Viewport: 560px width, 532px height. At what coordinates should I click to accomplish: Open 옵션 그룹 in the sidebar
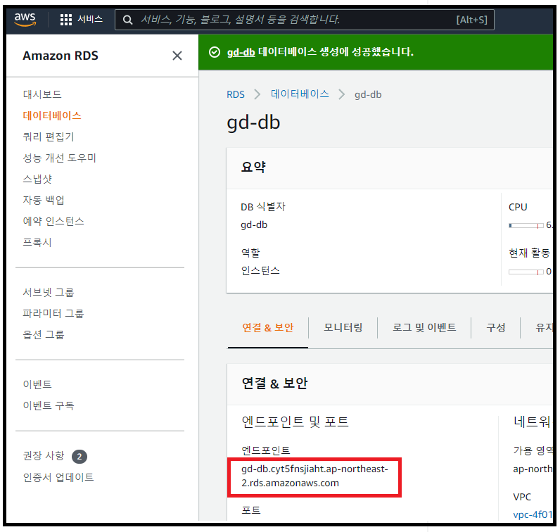pos(44,334)
